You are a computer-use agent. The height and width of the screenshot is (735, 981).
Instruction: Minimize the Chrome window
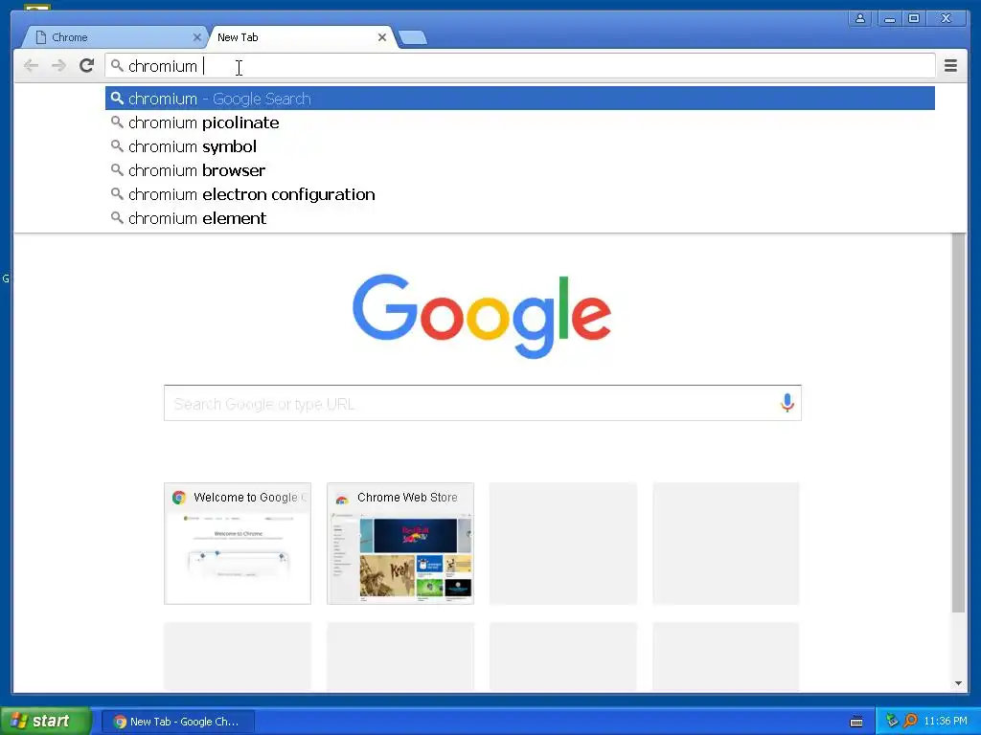click(889, 19)
